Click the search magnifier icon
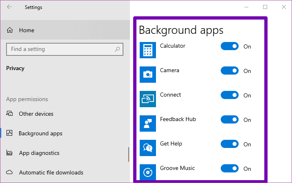Image resolution: width=292 pixels, height=183 pixels. click(117, 49)
